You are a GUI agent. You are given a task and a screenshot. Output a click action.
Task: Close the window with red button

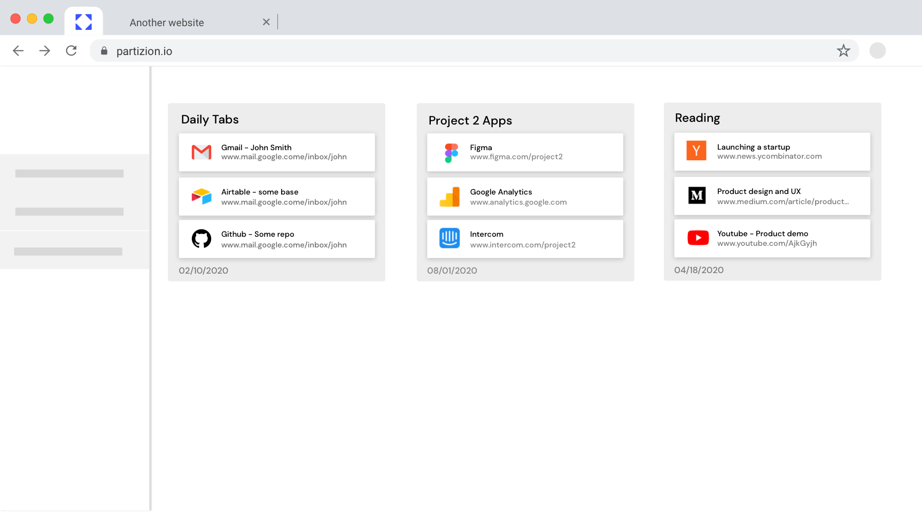tap(16, 19)
